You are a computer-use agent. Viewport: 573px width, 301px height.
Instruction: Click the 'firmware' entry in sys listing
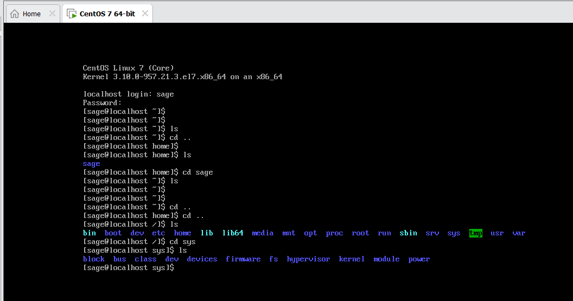pyautogui.click(x=244, y=259)
